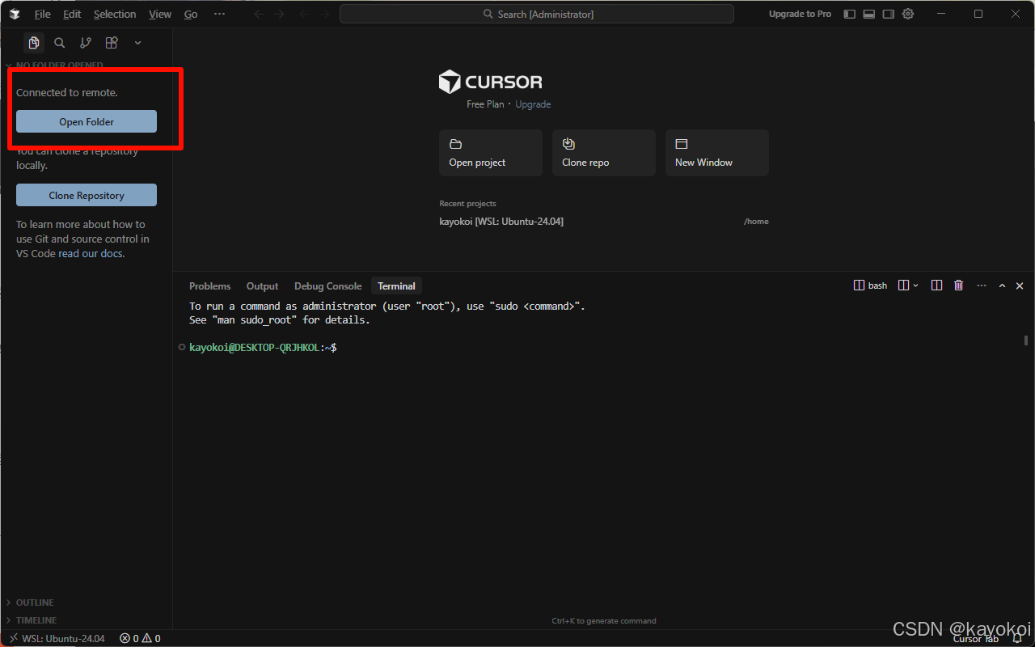Expand additional sidebar views chevron
This screenshot has width=1035, height=647.
(x=137, y=43)
